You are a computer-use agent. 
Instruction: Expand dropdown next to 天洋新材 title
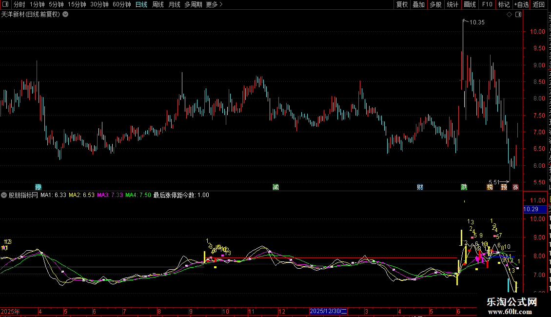tap(65, 15)
